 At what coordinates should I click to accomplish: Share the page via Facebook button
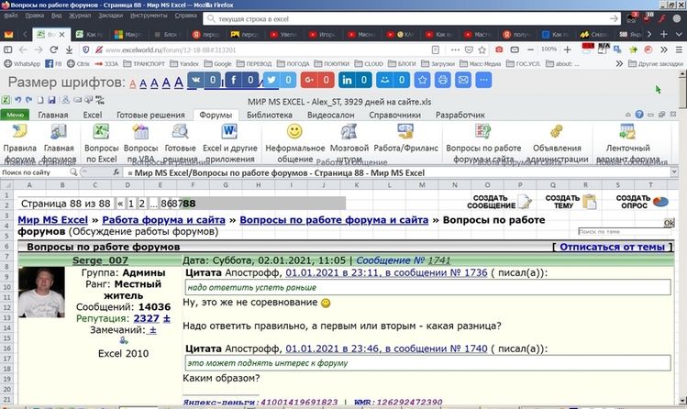pos(242,80)
